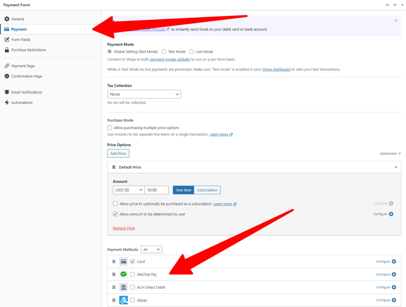Grab the Default Price drag handle

(114, 167)
